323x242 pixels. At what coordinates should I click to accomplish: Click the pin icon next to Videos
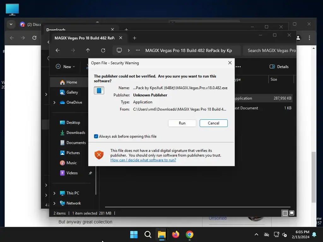pyautogui.click(x=90, y=173)
